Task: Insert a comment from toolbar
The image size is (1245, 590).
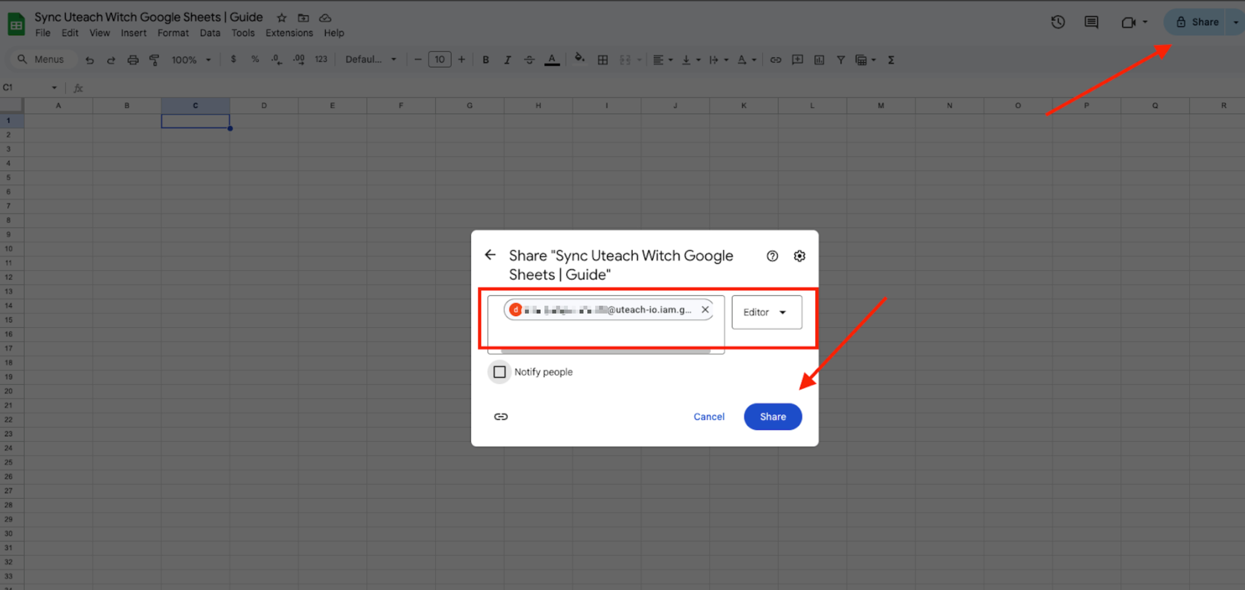Action: [797, 60]
